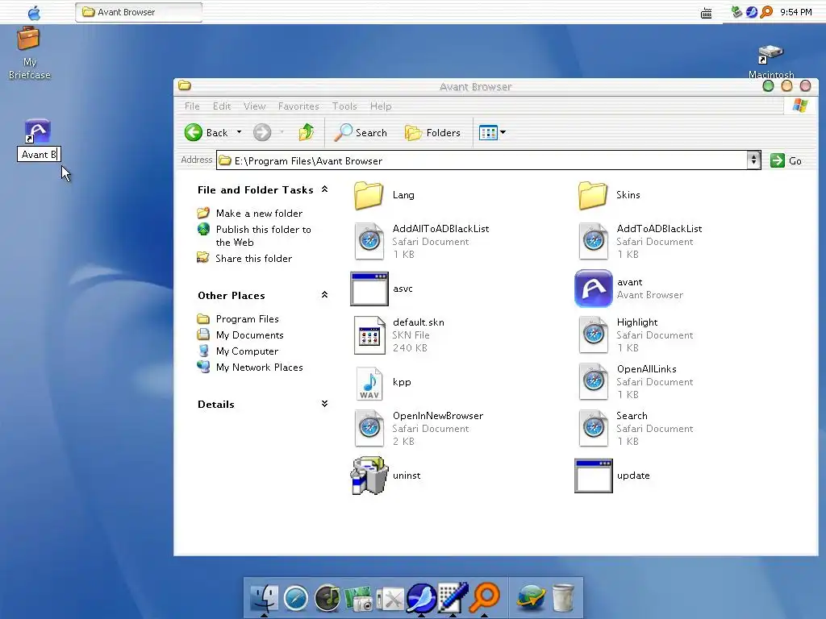Open the pencil and grid dock icon
Screen dimensions: 826x619
point(453,598)
